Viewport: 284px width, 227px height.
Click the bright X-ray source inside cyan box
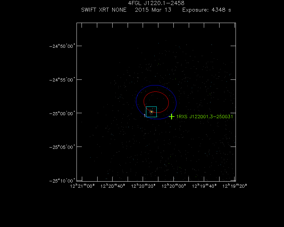coord(151,112)
